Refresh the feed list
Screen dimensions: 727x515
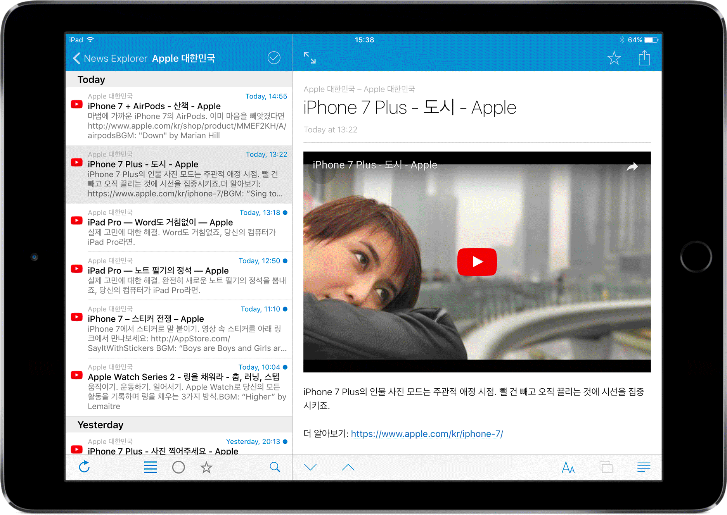84,467
